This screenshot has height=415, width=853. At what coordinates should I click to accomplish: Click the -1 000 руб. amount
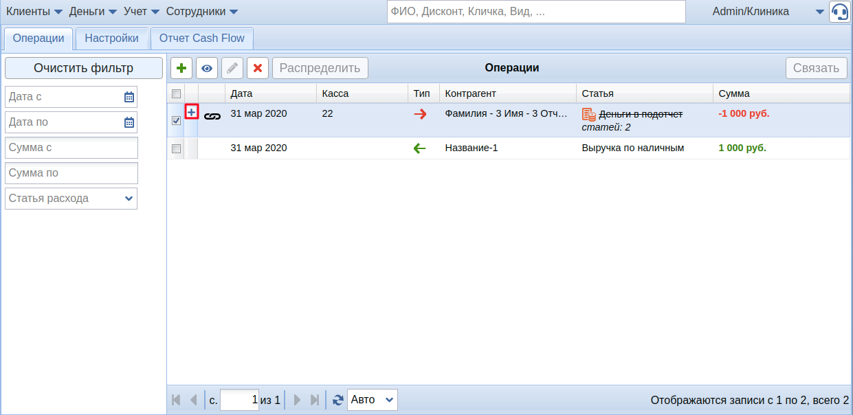744,113
